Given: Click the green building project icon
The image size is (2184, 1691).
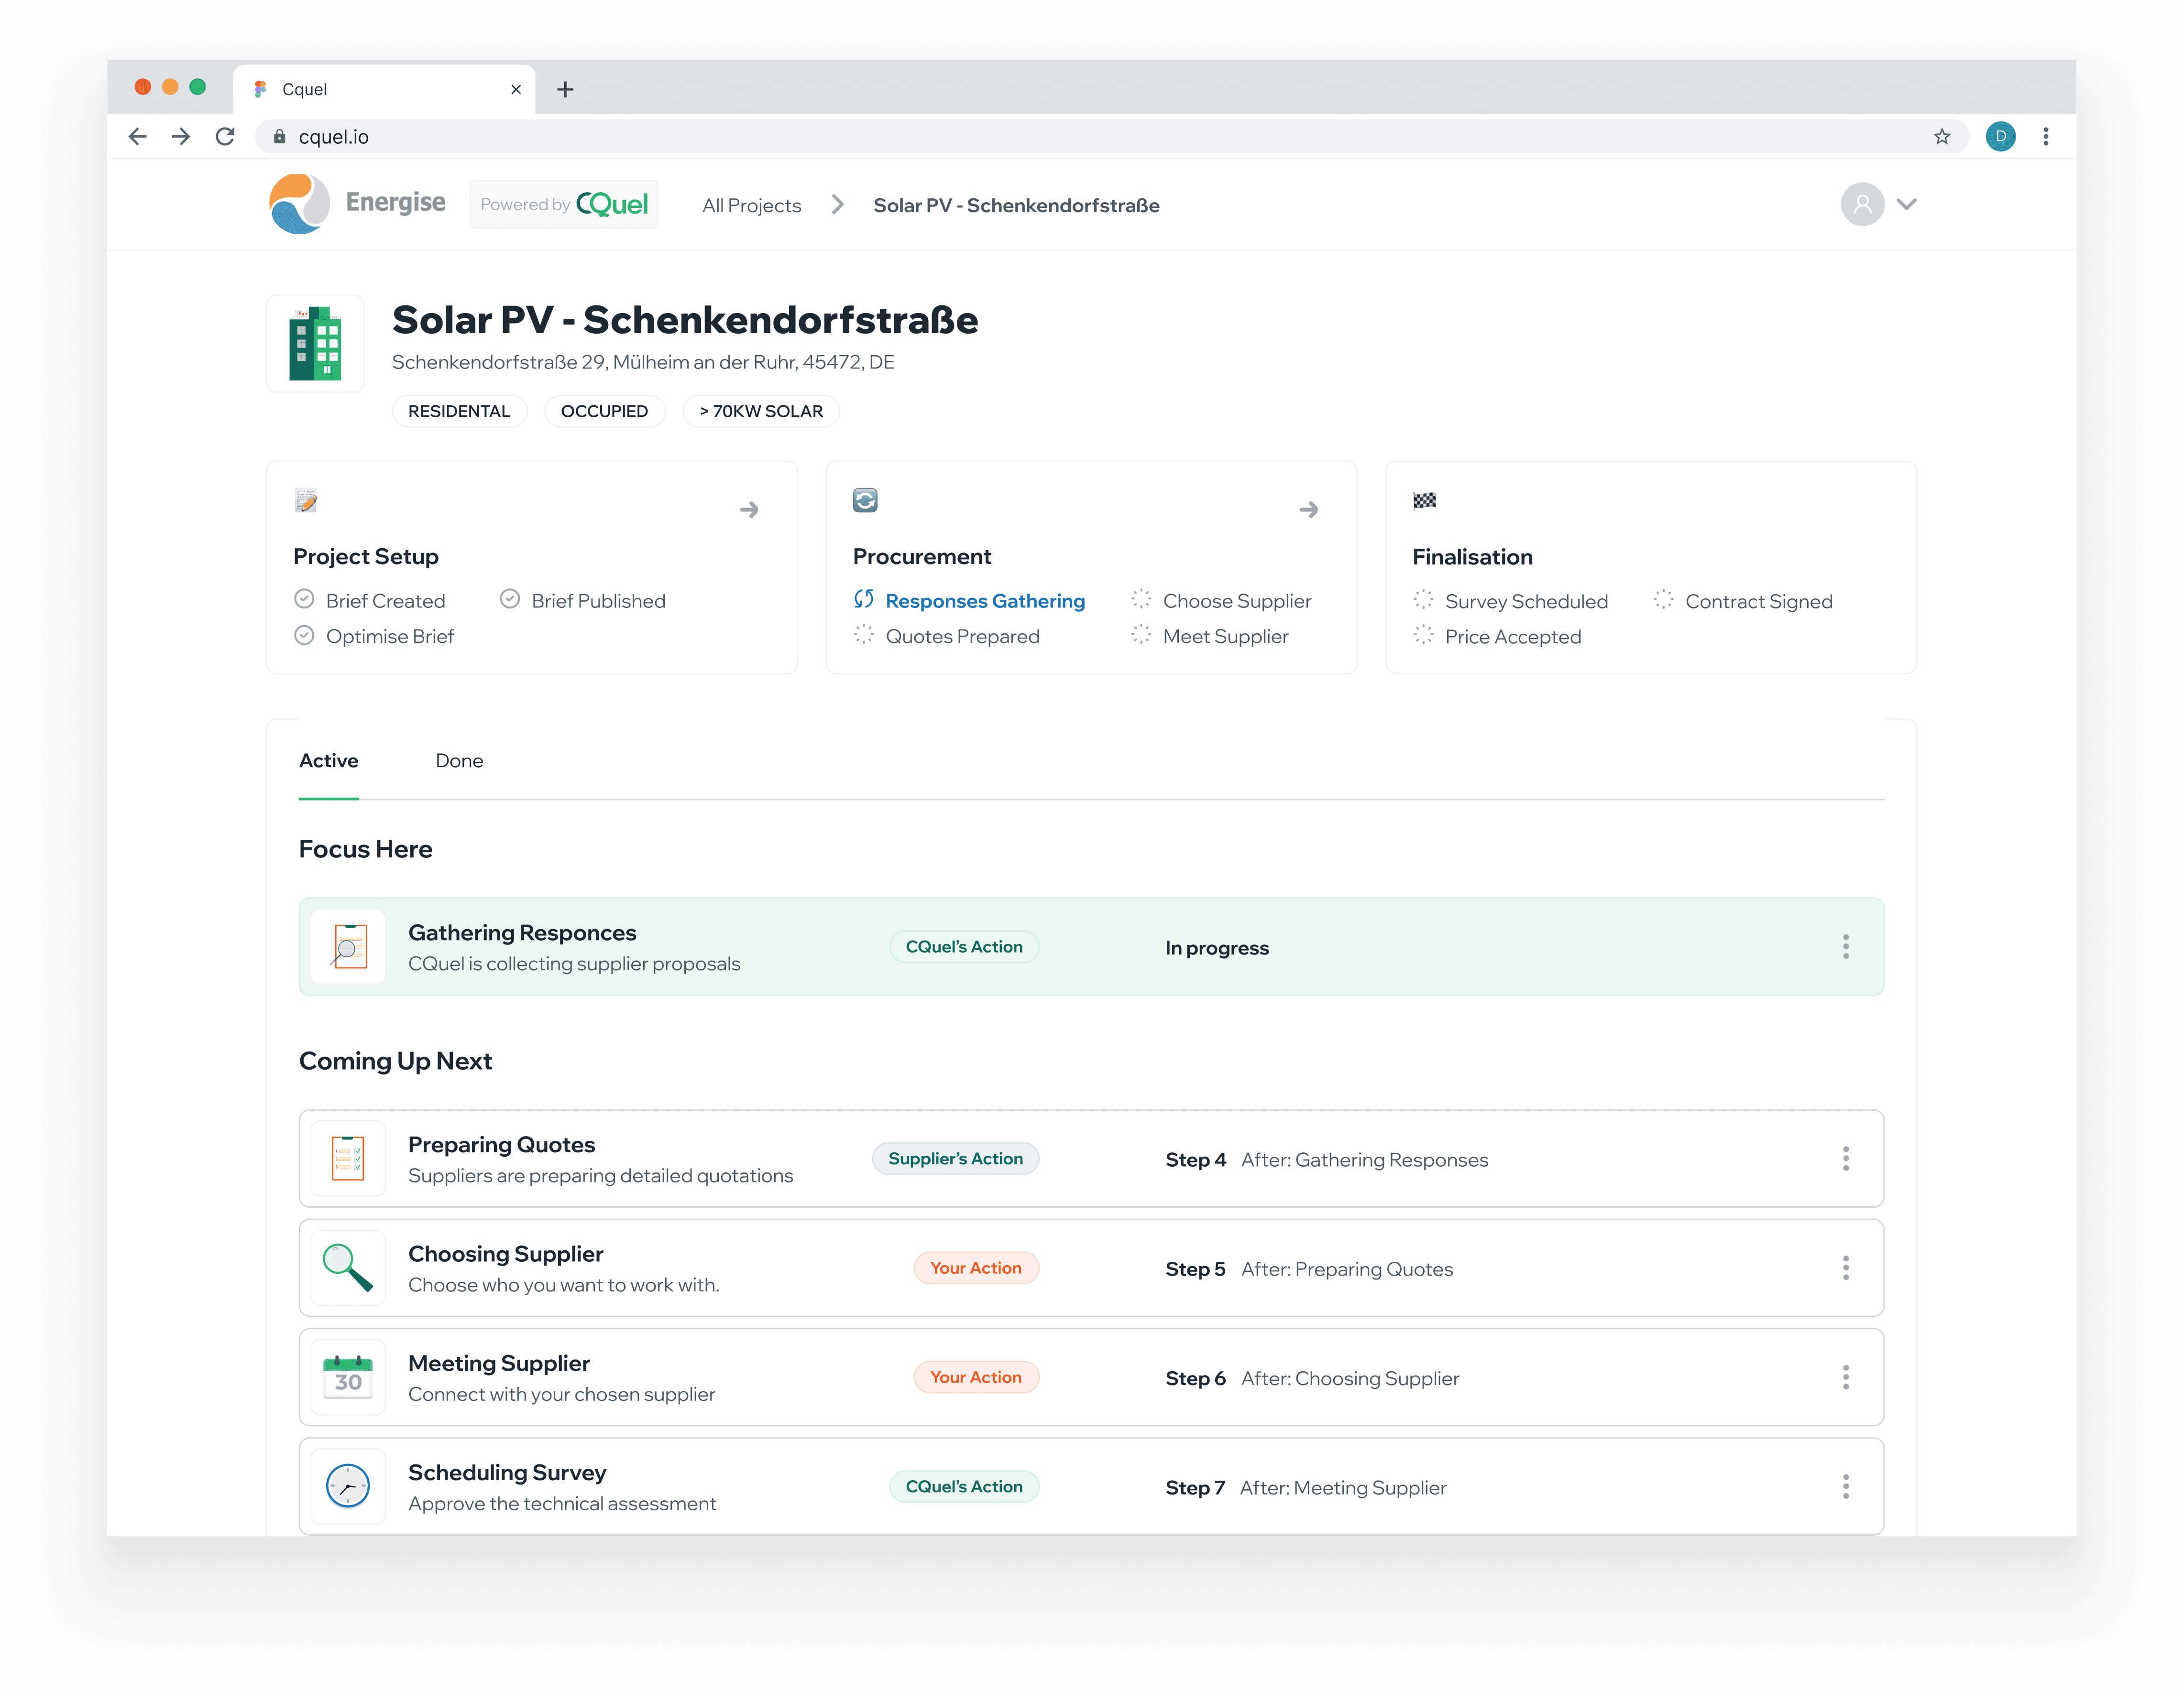Looking at the screenshot, I should (x=315, y=344).
